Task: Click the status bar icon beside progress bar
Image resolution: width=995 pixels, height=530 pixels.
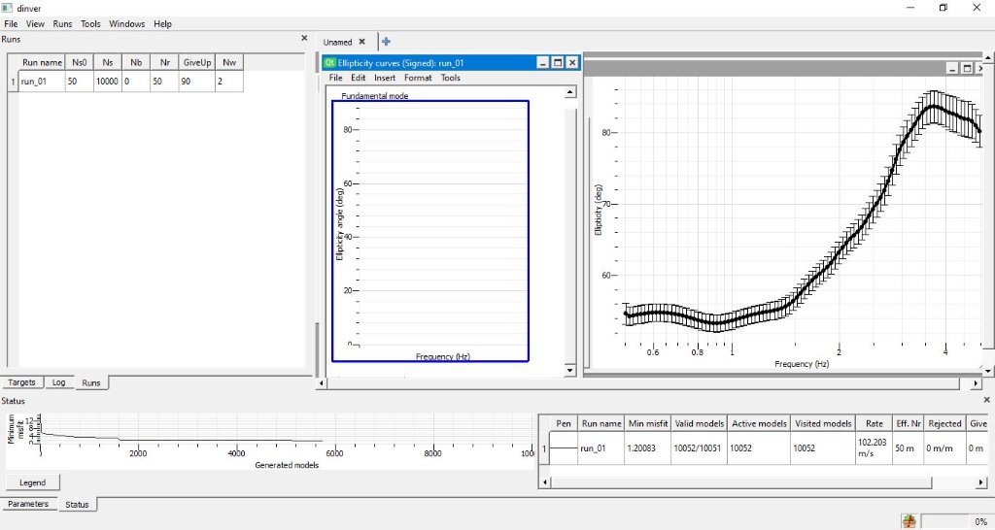Action: pyautogui.click(x=908, y=521)
